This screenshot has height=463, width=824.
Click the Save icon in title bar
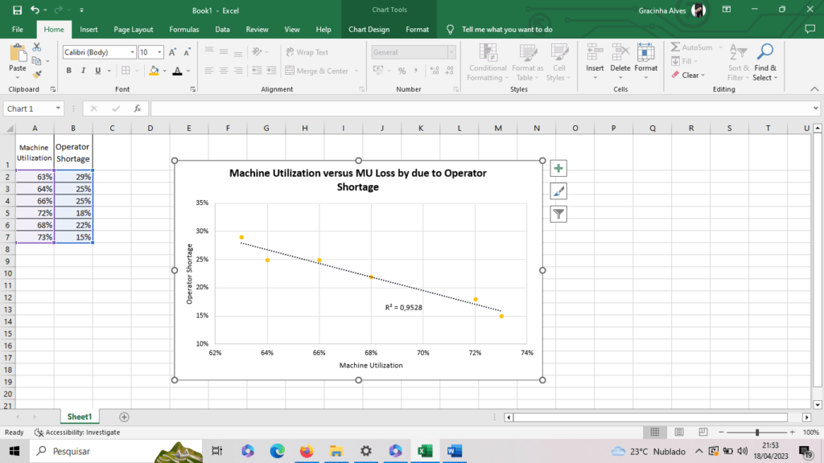17,10
